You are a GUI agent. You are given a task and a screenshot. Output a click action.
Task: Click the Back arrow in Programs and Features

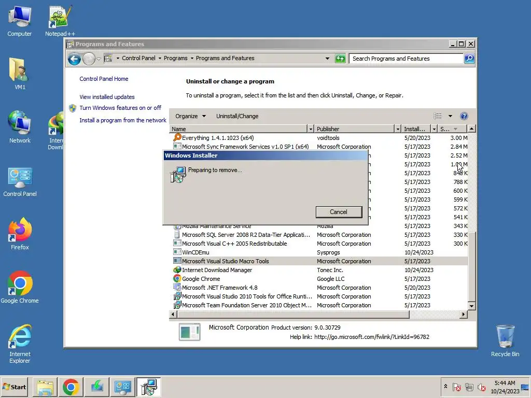74,59
